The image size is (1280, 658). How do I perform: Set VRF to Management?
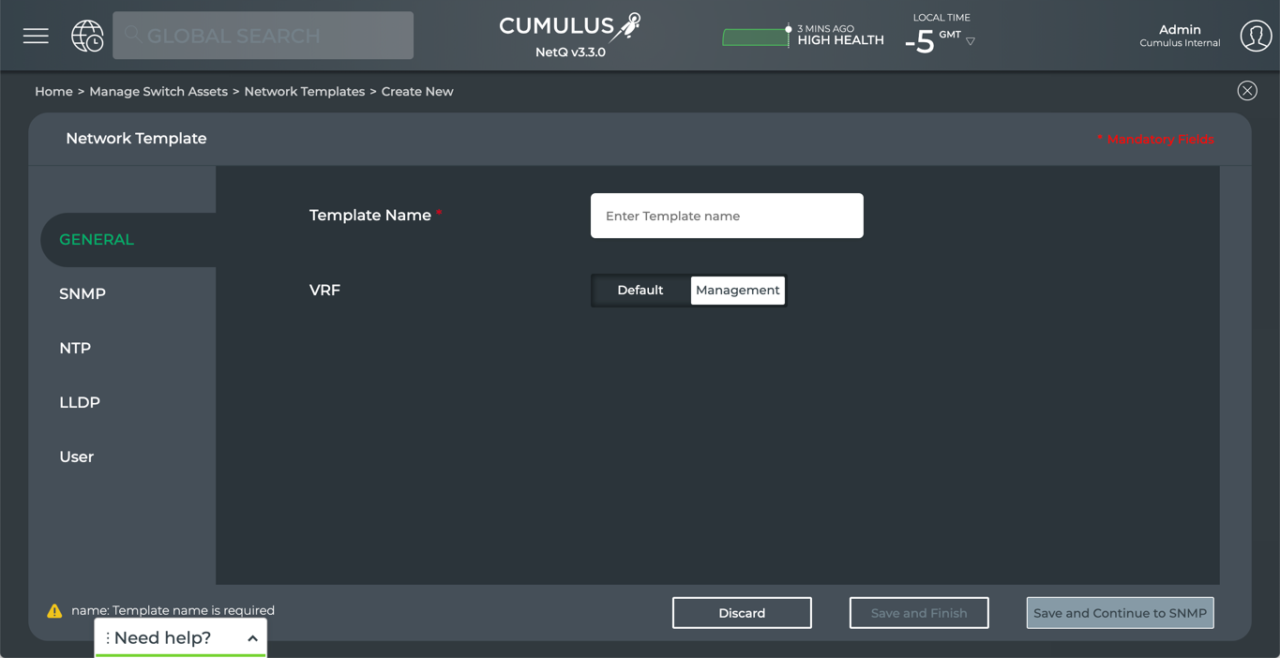click(x=737, y=291)
